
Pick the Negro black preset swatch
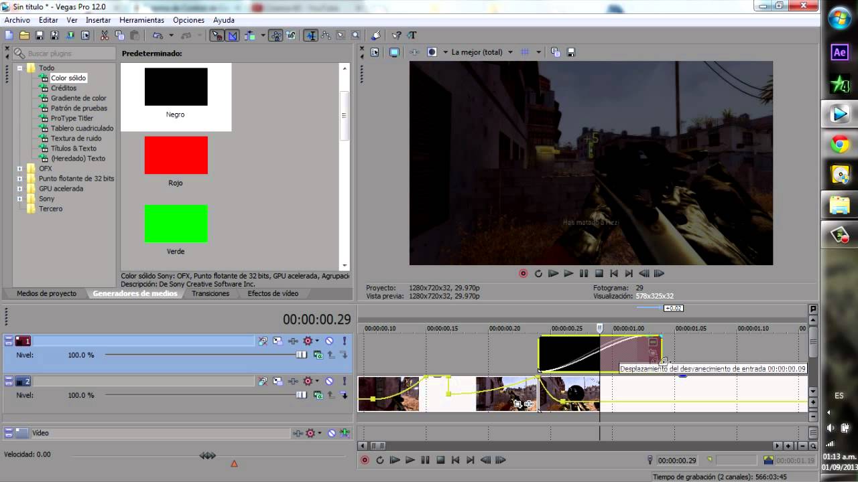(176, 86)
